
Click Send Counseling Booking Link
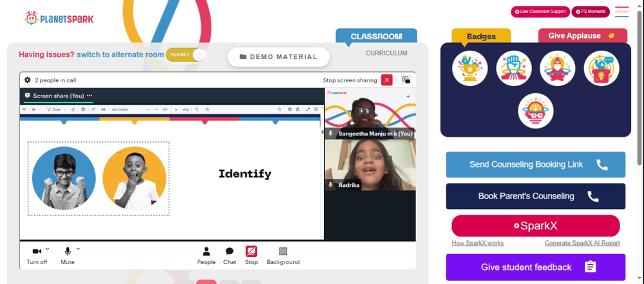coord(536,164)
